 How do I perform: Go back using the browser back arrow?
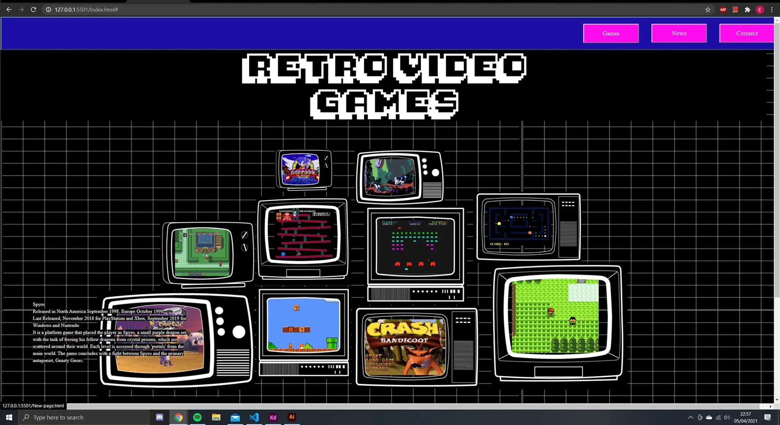9,9
